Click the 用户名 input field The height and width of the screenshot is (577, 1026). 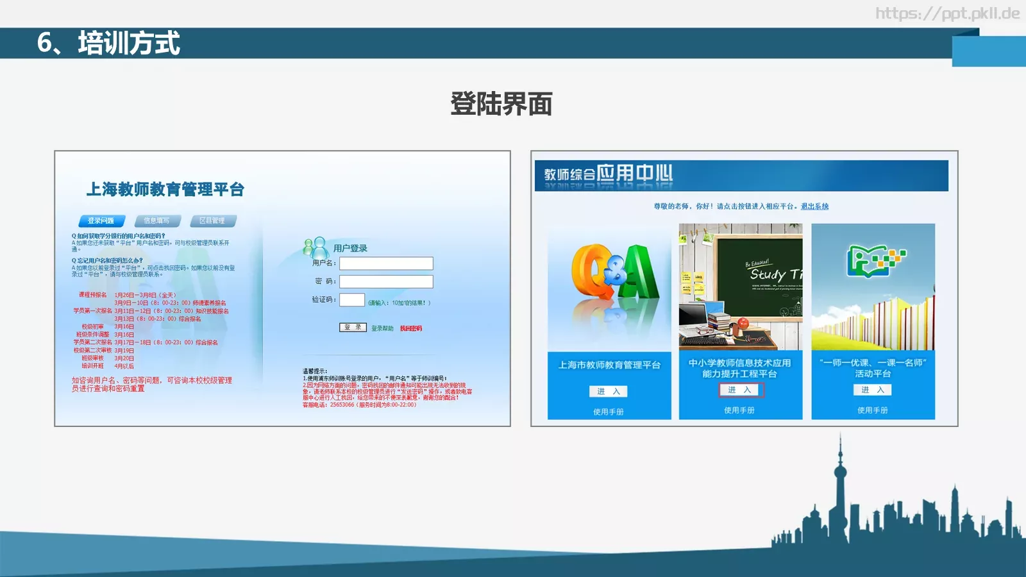(386, 263)
